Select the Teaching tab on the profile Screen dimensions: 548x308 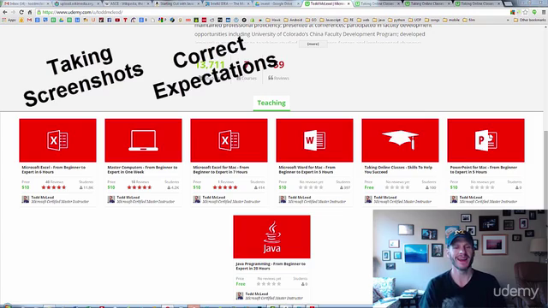click(271, 103)
